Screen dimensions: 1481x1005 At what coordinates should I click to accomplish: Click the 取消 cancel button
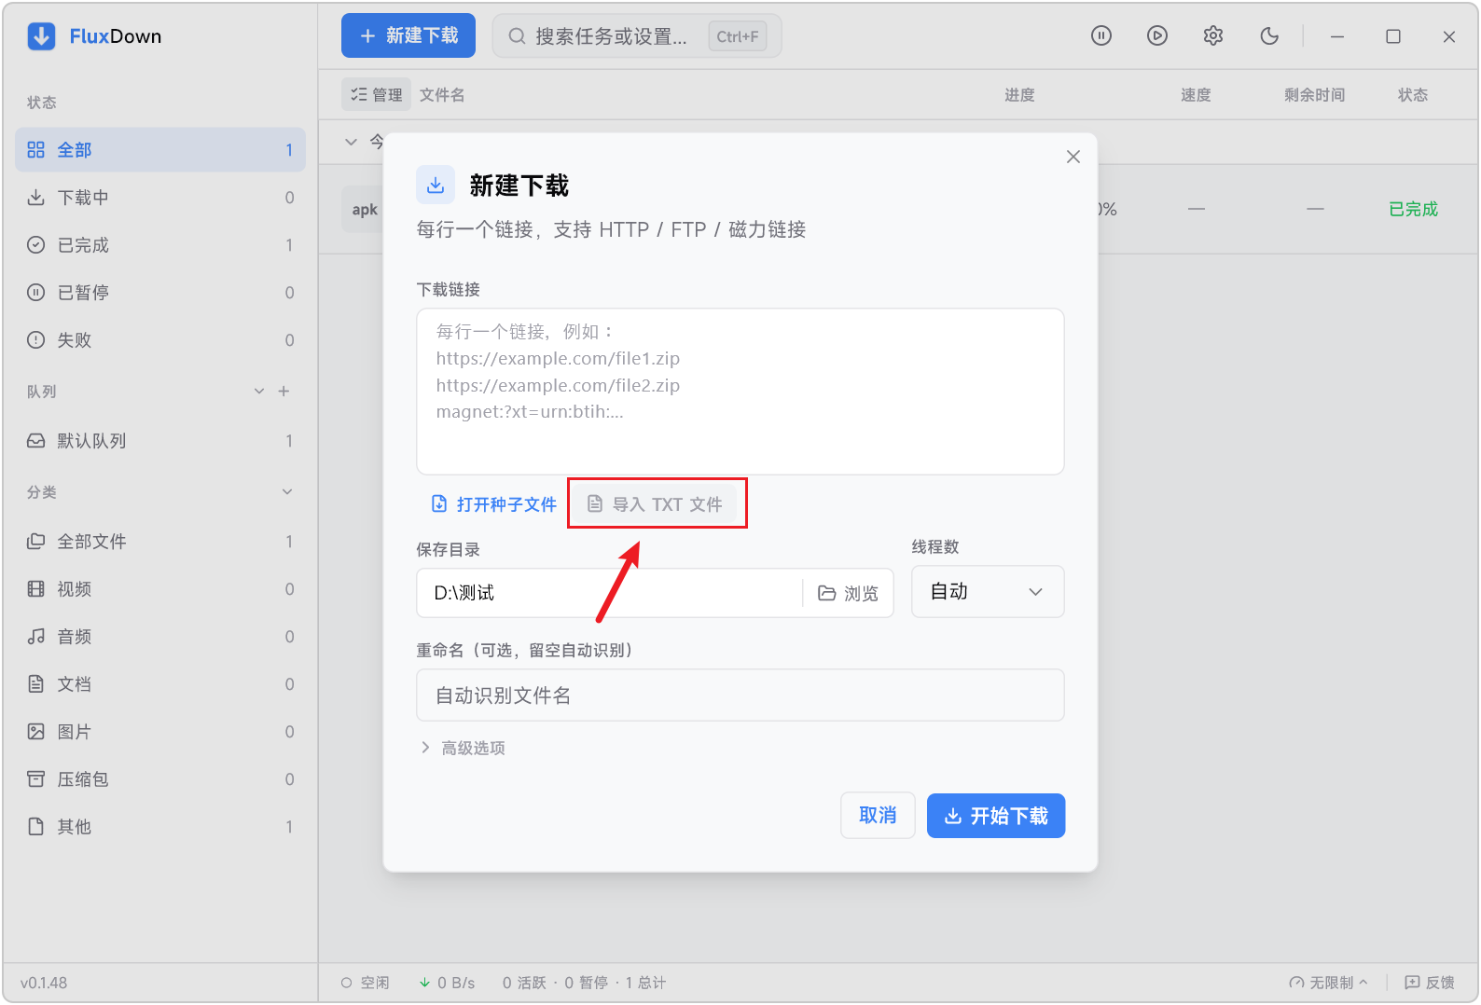(x=878, y=816)
